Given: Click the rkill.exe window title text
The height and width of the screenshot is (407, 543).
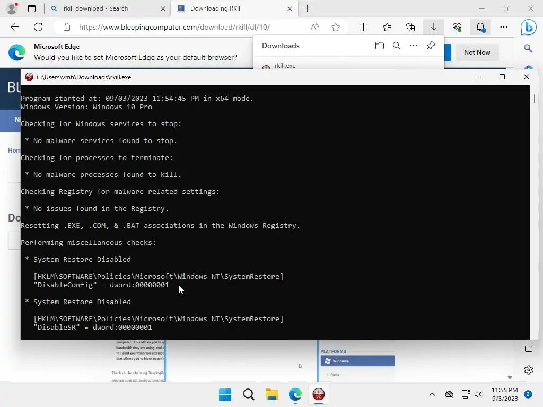Looking at the screenshot, I should coord(84,77).
